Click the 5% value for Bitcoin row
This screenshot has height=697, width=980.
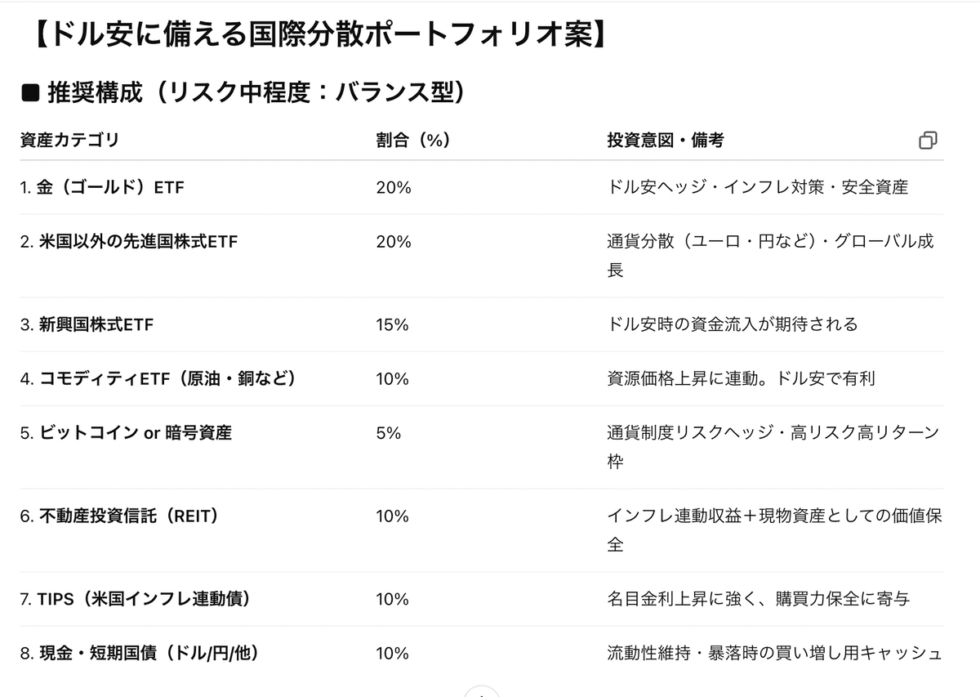click(x=388, y=433)
